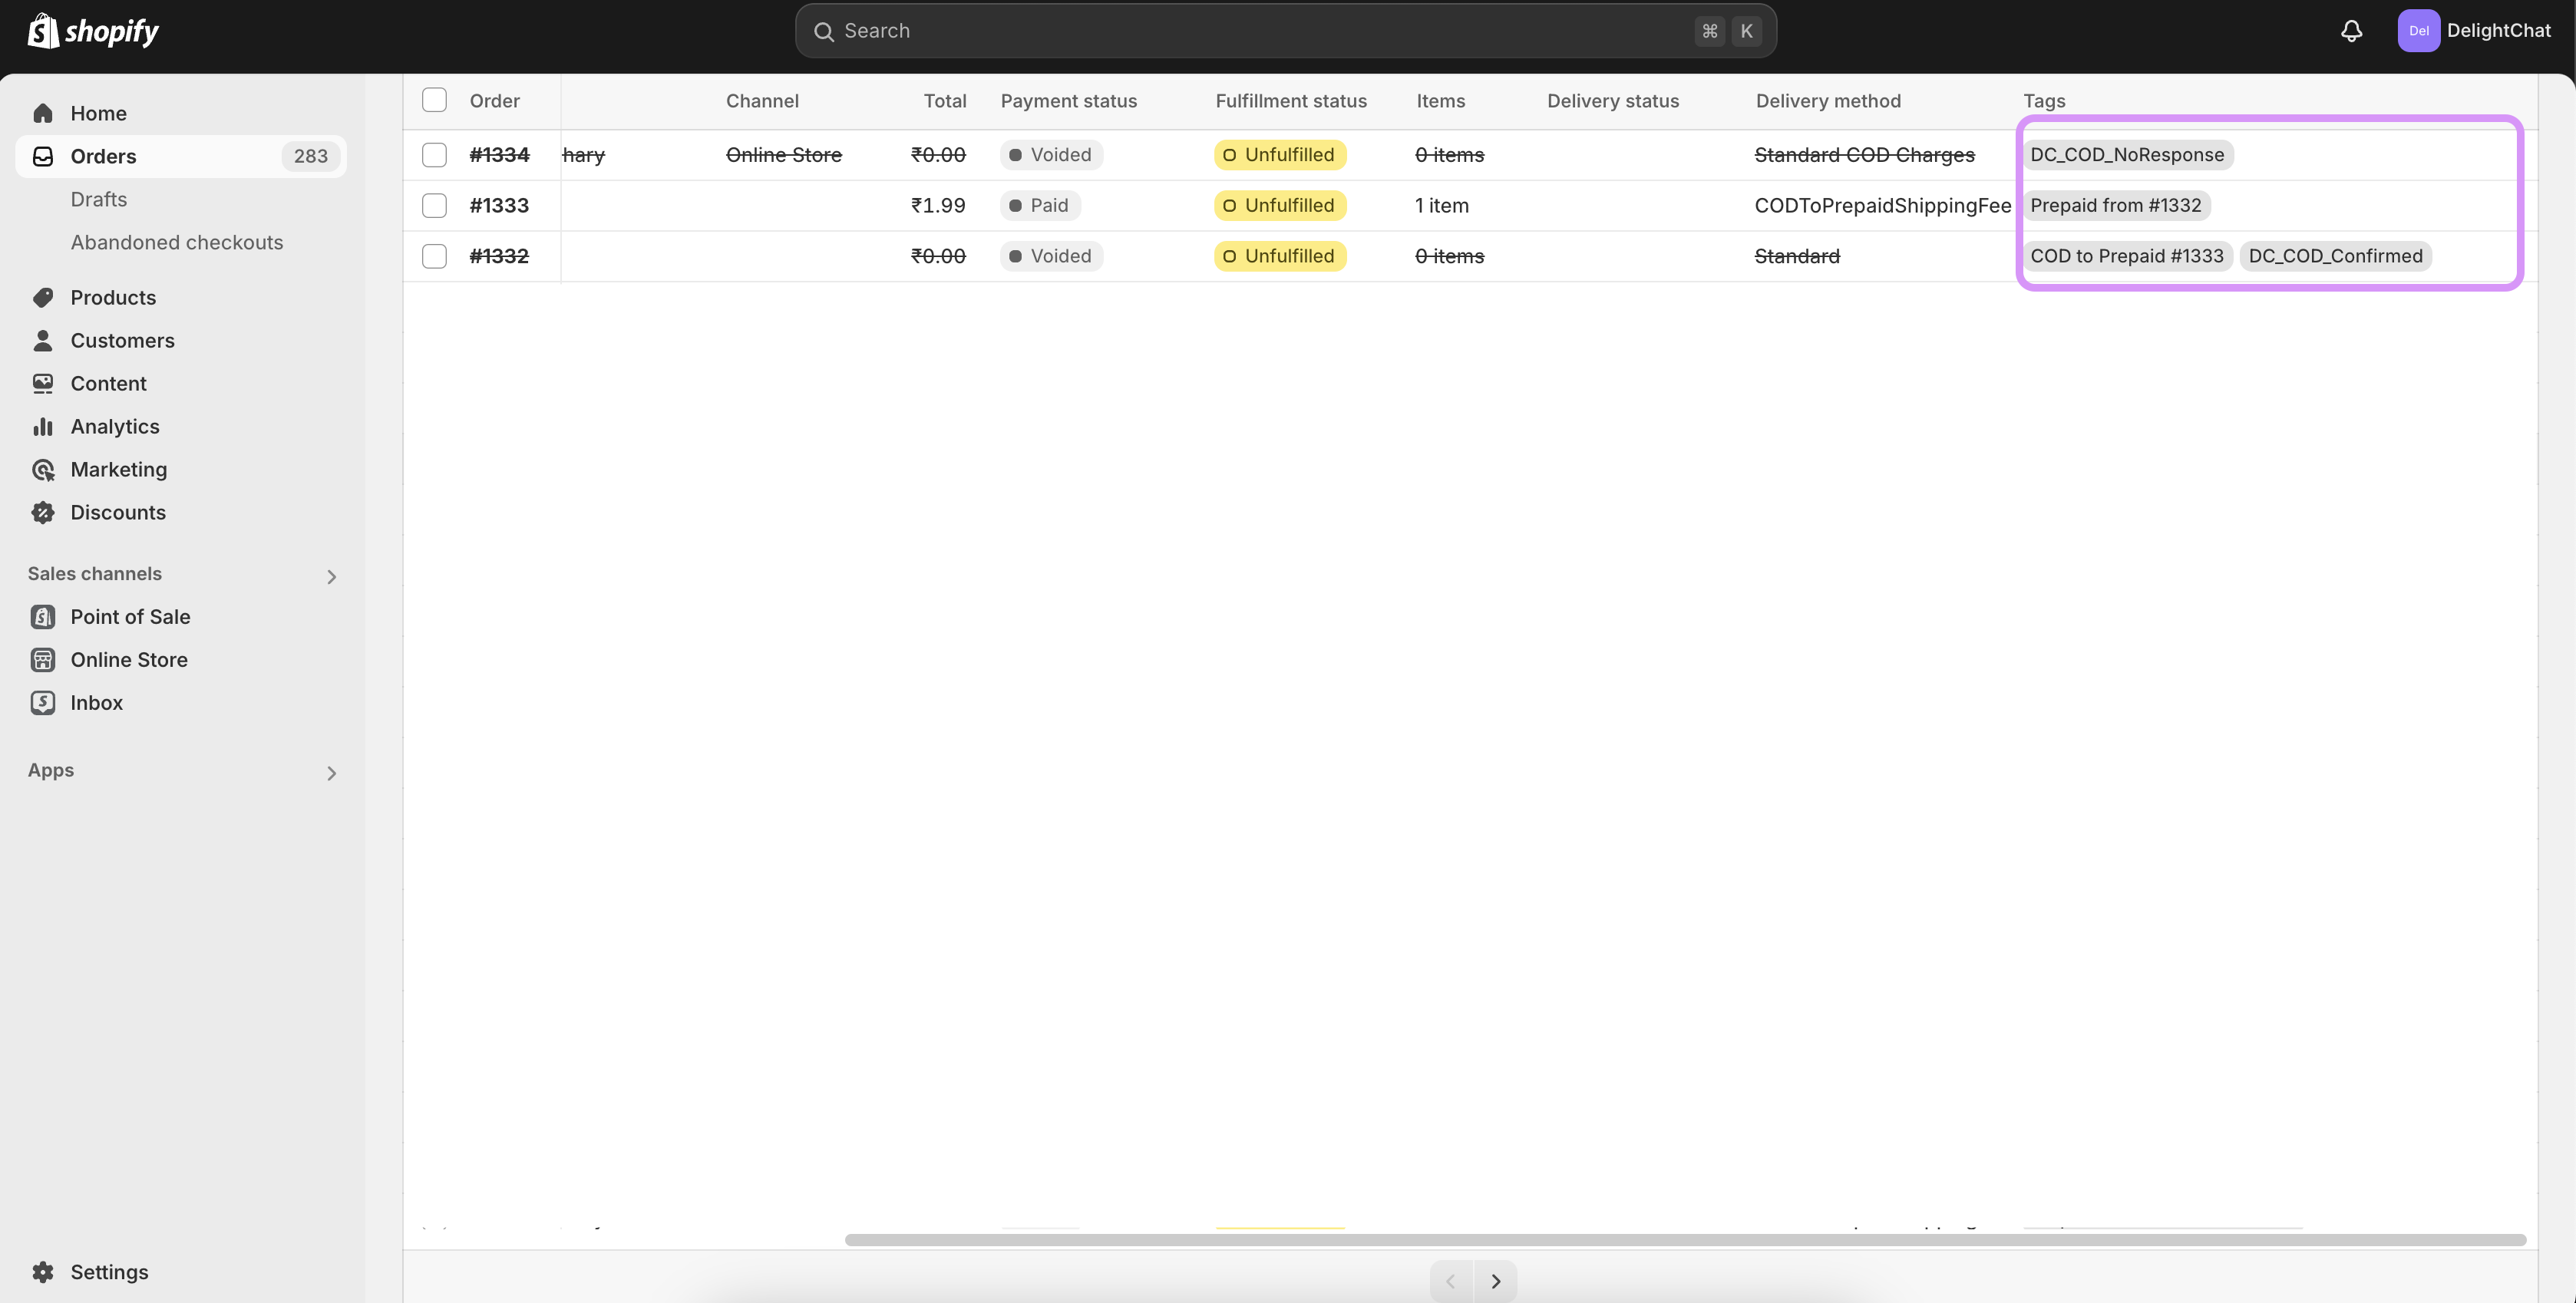Click Voided badge on order #1332
This screenshot has width=2576, height=1303.
tap(1051, 256)
